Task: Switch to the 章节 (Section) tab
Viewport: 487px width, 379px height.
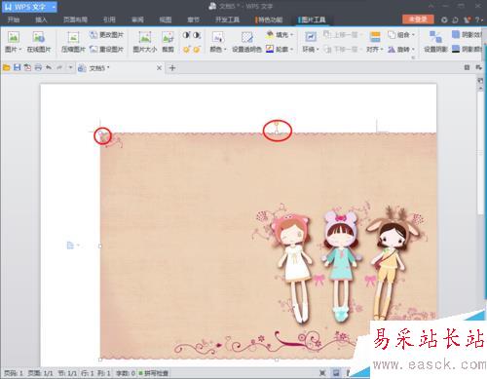Action: [x=193, y=19]
